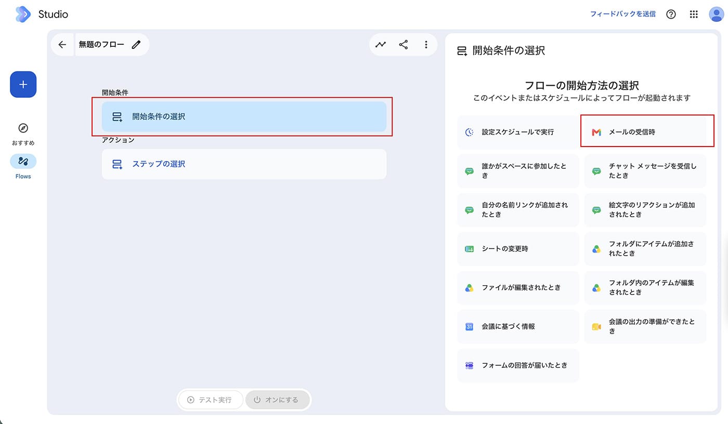The height and width of the screenshot is (424, 728).
Task: Click the pencil icon to rename 無題のフロー
Action: [136, 45]
